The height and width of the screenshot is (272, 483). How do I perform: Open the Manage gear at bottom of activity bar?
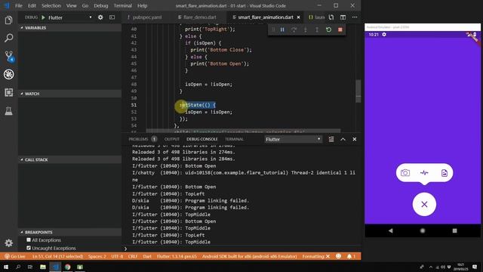point(8,243)
